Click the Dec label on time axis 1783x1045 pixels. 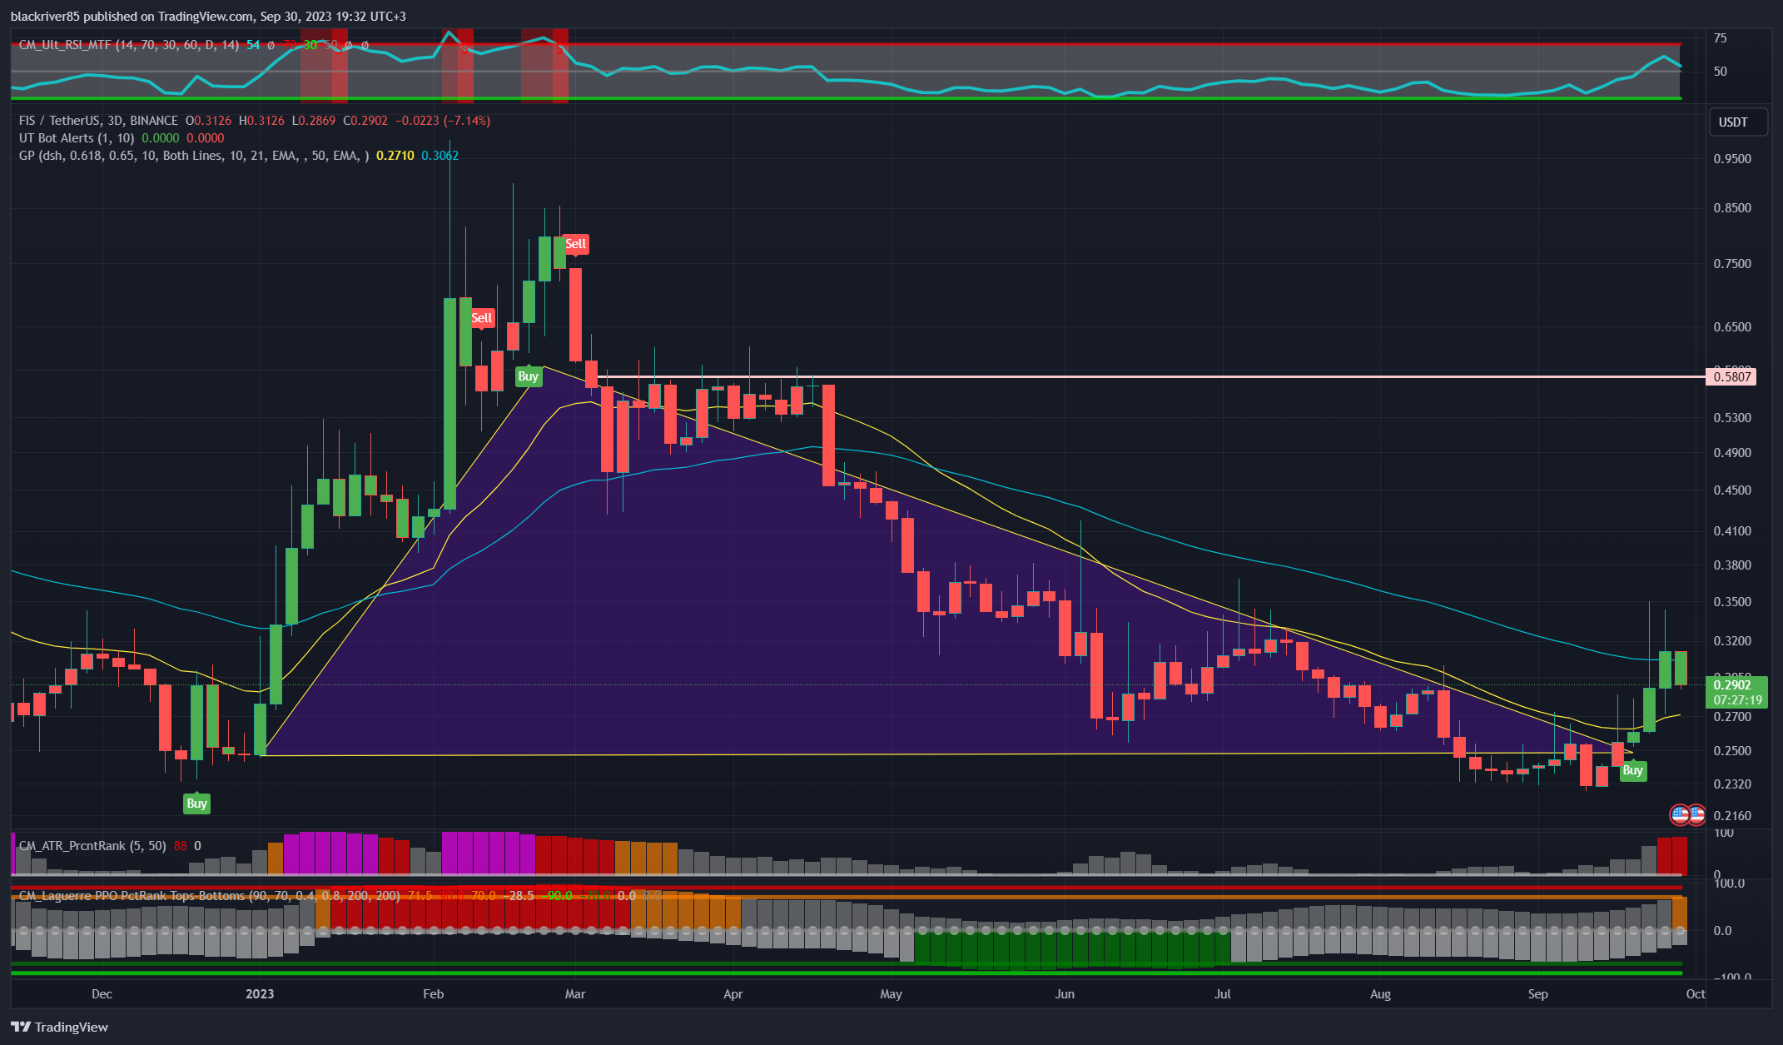point(102,994)
